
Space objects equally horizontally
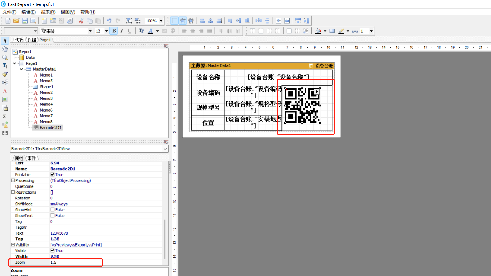coord(258,21)
